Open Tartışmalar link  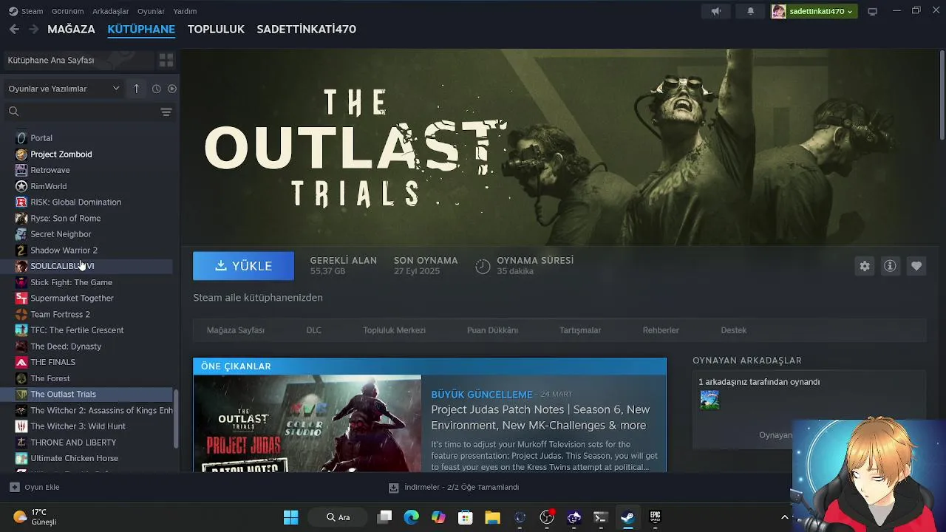pos(580,330)
